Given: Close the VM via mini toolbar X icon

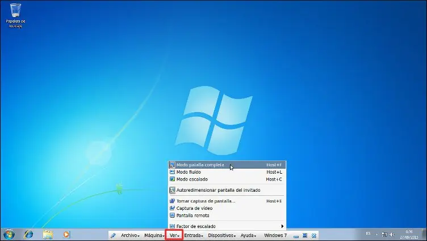Looking at the screenshot, I should (314, 235).
